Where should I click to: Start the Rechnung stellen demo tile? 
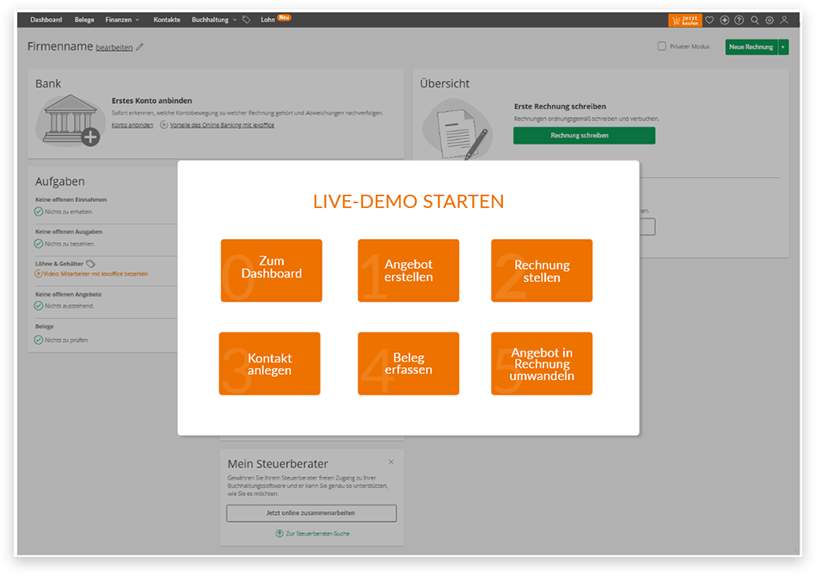[x=542, y=271]
